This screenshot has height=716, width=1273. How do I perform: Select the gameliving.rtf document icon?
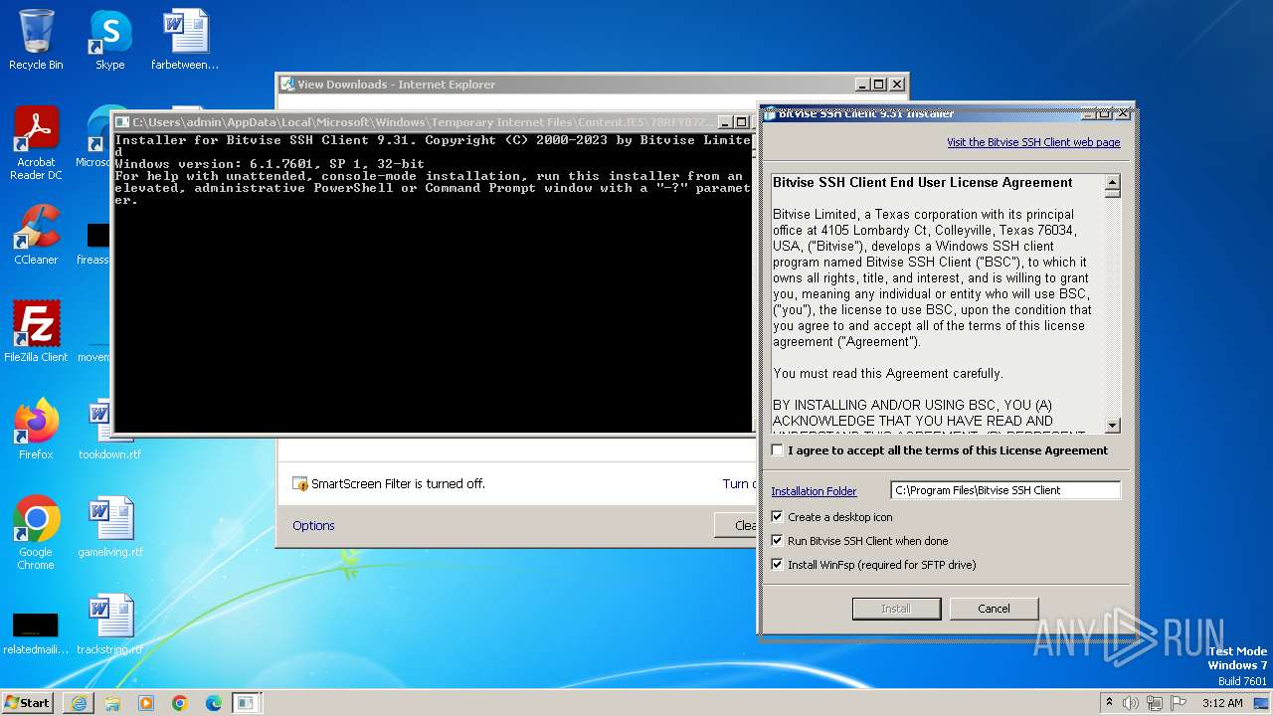(x=109, y=527)
